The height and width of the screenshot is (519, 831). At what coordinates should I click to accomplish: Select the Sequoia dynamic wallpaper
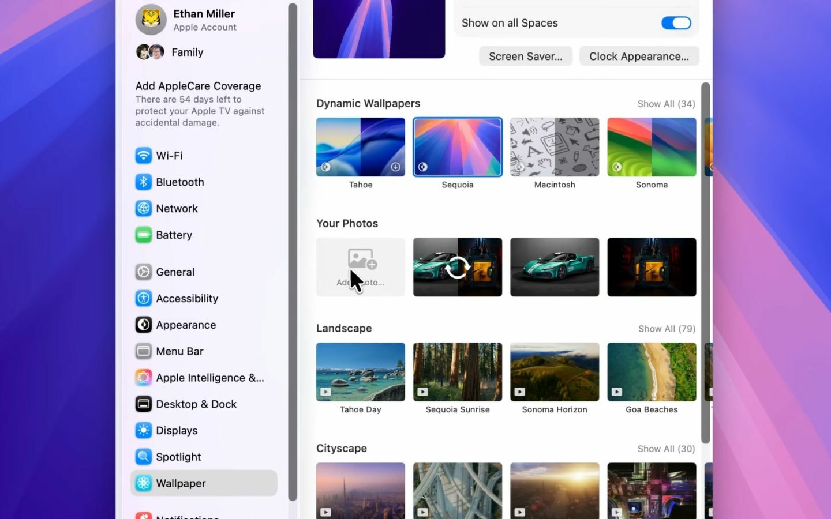458,147
